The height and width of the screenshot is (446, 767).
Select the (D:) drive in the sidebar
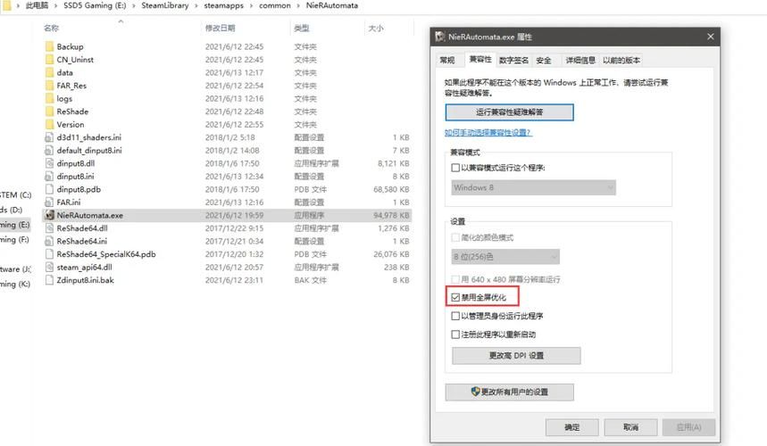pyautogui.click(x=12, y=210)
